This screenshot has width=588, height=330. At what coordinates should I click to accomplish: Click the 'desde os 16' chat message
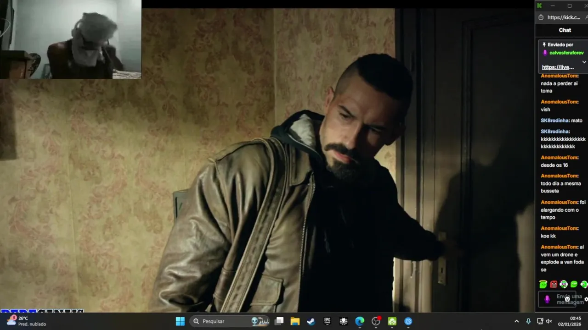pyautogui.click(x=554, y=165)
